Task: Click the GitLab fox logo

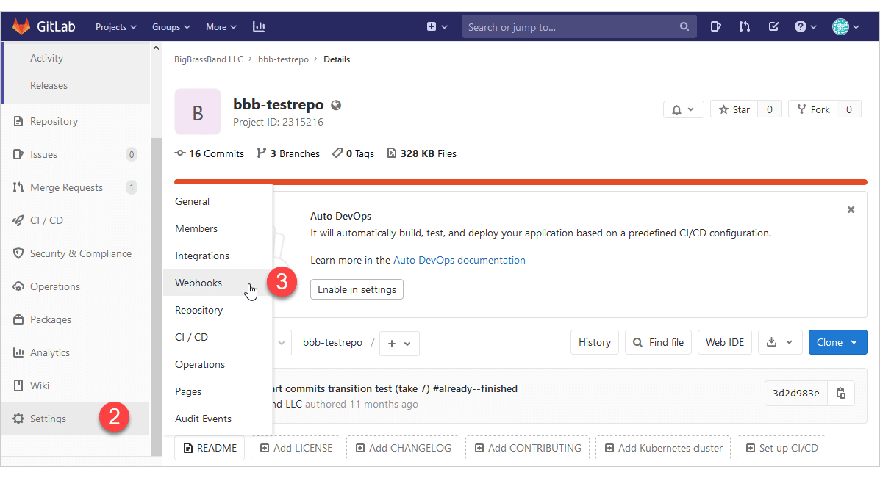Action: 21,26
